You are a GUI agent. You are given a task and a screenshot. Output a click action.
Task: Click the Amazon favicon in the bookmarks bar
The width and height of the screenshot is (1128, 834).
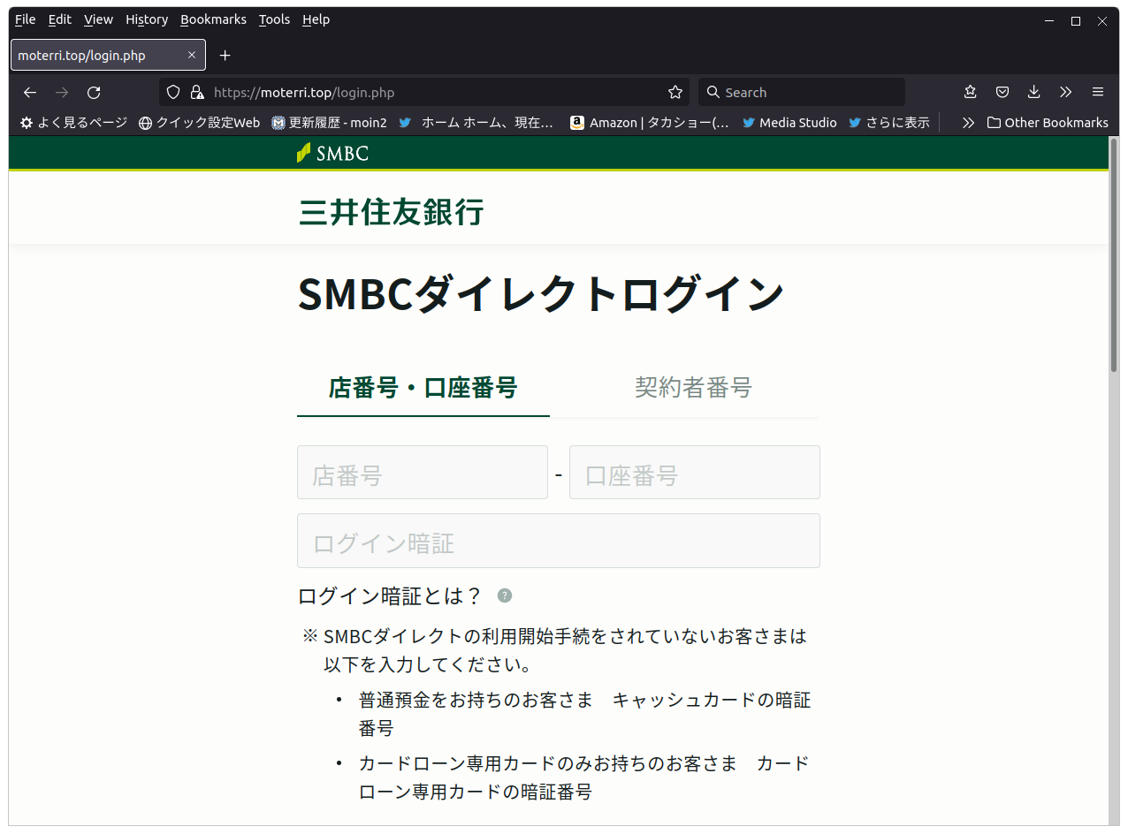(576, 123)
